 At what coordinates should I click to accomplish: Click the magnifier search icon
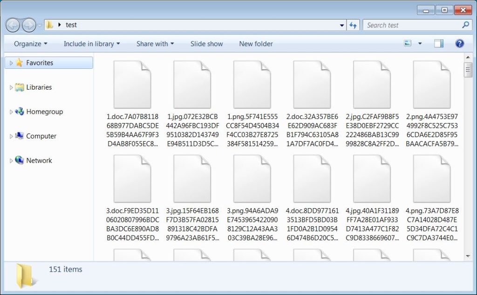pyautogui.click(x=466, y=25)
